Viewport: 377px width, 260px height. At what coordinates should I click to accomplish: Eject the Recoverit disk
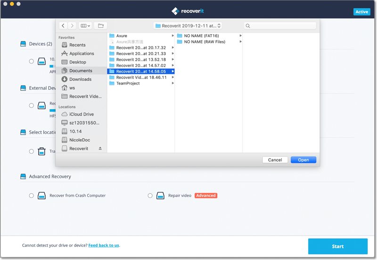(x=100, y=149)
